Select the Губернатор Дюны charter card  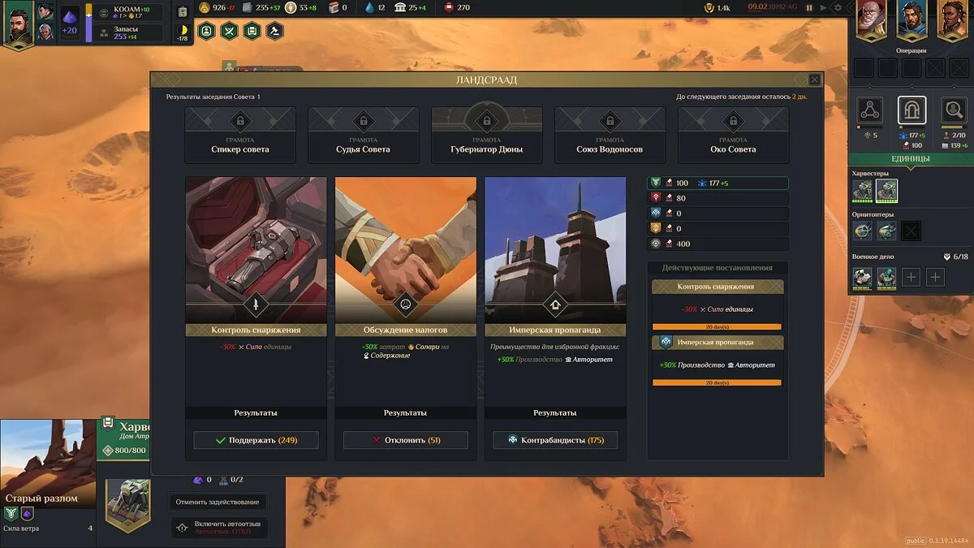487,135
